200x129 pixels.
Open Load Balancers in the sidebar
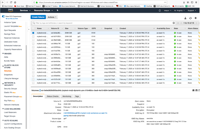pyautogui.click(x=10, y=112)
